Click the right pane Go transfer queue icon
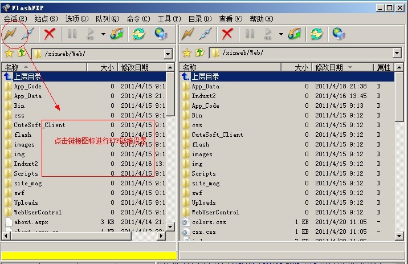 pyautogui.click(x=268, y=34)
